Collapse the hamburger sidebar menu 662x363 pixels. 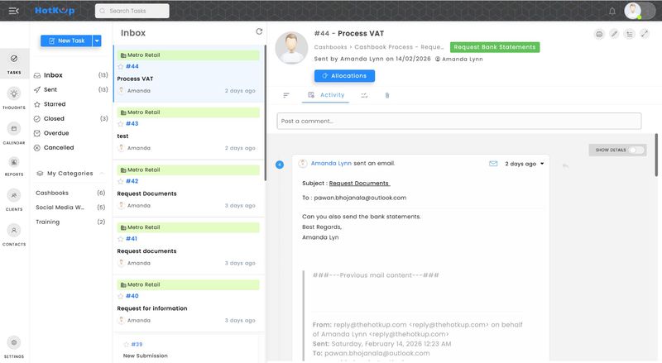(13, 11)
